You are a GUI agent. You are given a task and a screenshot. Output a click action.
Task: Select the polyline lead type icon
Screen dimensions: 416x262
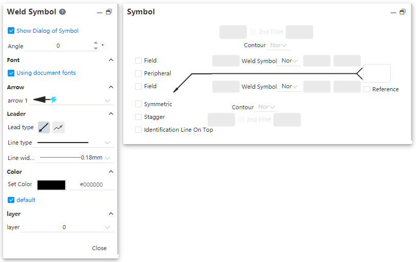pyautogui.click(x=59, y=128)
